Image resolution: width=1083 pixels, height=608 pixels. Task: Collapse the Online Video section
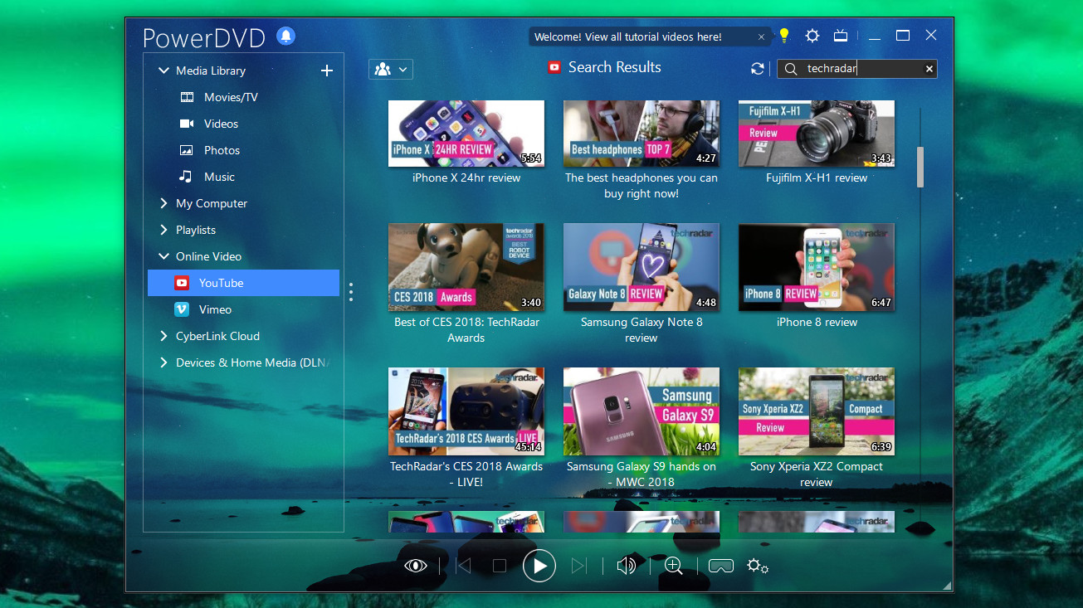(x=163, y=256)
